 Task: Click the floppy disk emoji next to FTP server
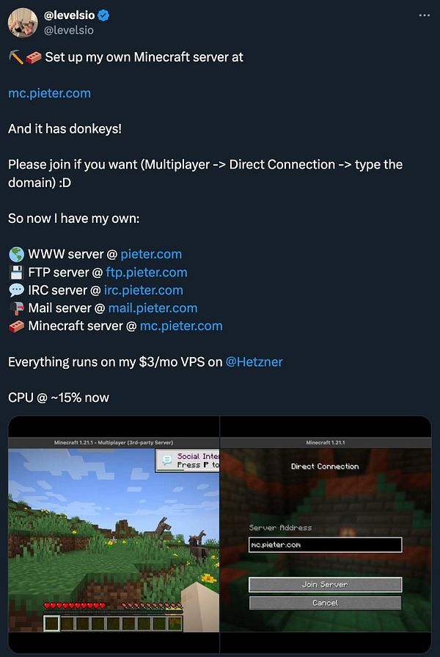tap(16, 272)
